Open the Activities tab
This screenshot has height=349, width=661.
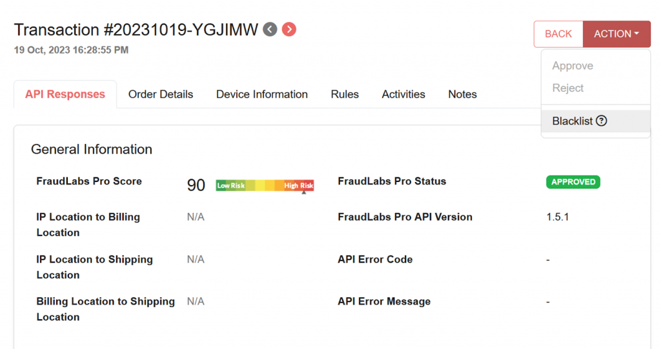click(x=403, y=94)
